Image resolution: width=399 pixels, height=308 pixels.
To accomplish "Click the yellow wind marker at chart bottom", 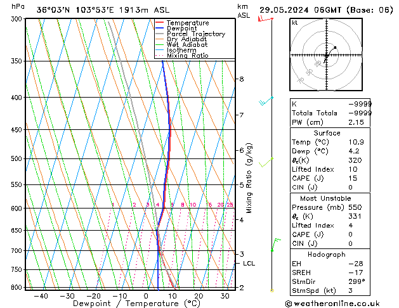I will [272, 290].
